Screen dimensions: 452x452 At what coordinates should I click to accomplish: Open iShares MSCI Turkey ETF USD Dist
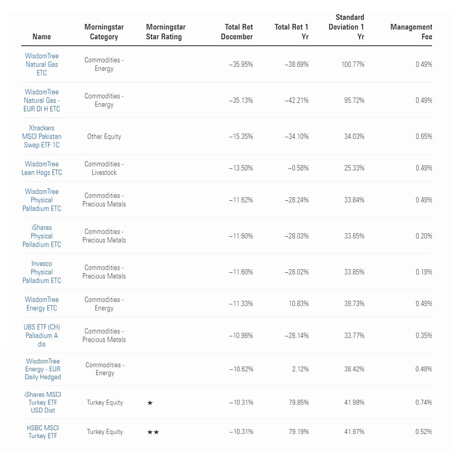pos(43,402)
